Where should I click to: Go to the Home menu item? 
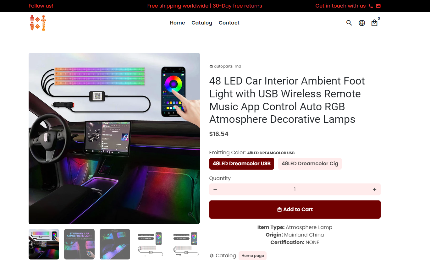177,23
